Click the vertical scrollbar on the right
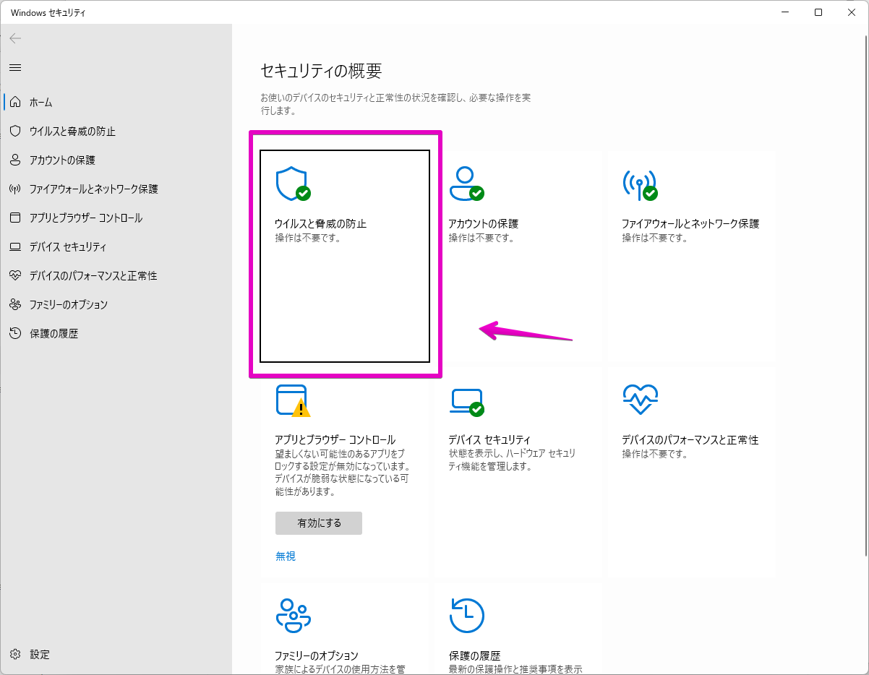Viewport: 869px width, 675px height. [865, 289]
